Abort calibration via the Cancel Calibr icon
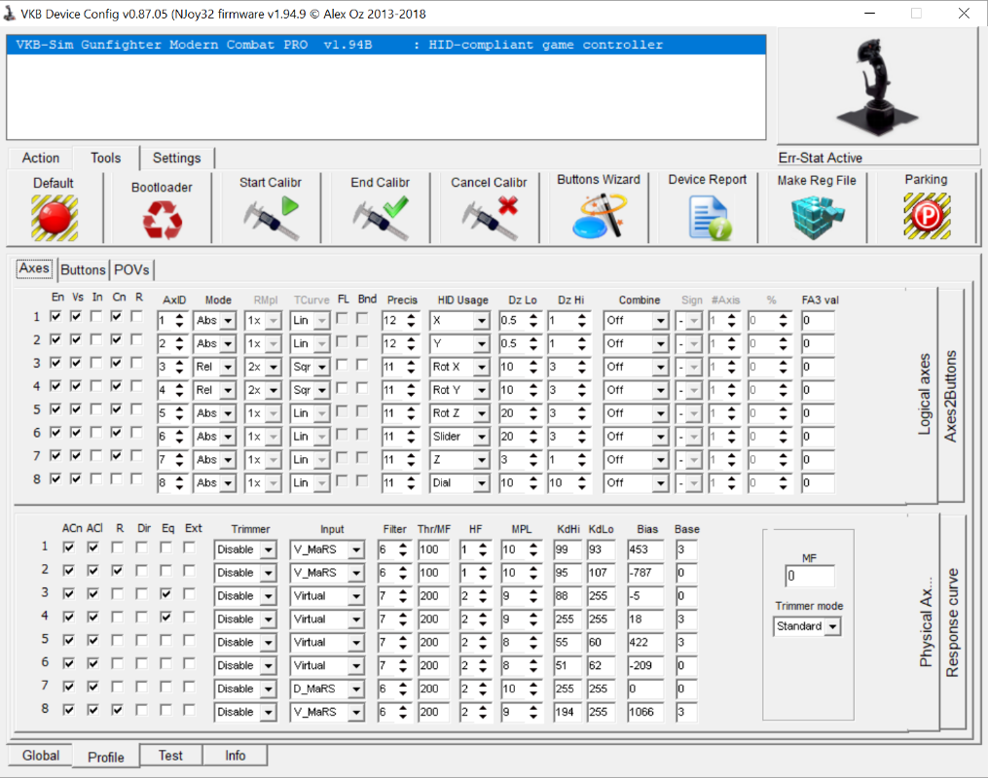 click(490, 218)
